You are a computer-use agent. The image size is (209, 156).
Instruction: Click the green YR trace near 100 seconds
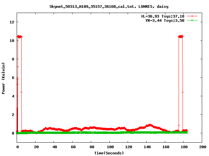[x=109, y=133]
